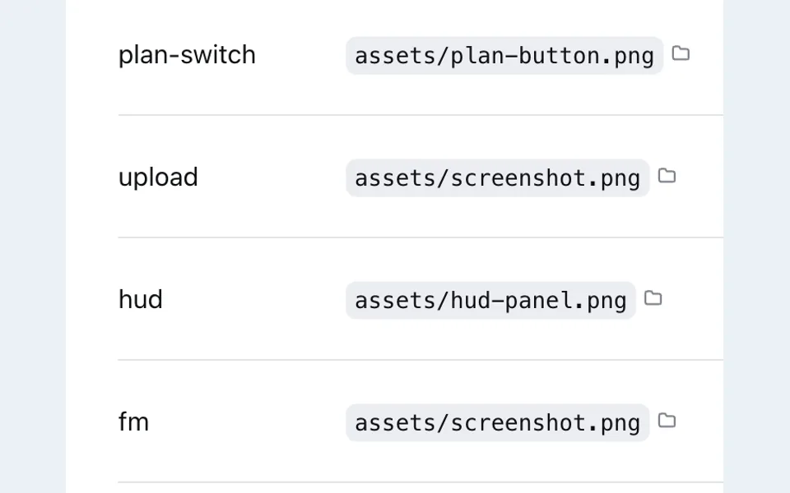The height and width of the screenshot is (493, 790).
Task: Click blank area between upload label and path
Action: point(272,178)
